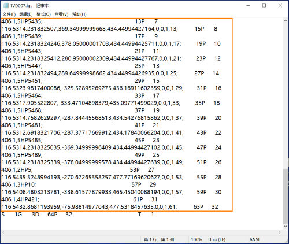Click empty vertical scrollbar track above thumb
The height and width of the screenshot is (244, 289).
pos(286,95)
